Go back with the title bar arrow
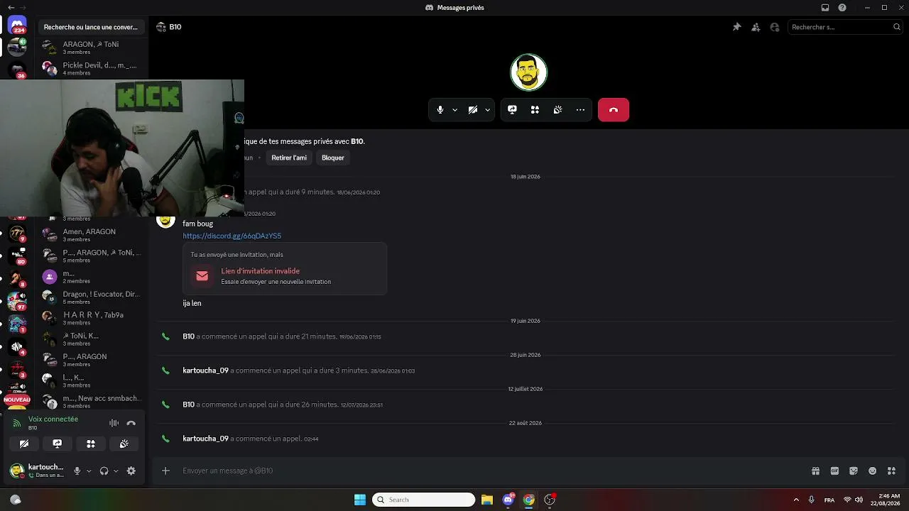909x511 pixels. tap(11, 7)
